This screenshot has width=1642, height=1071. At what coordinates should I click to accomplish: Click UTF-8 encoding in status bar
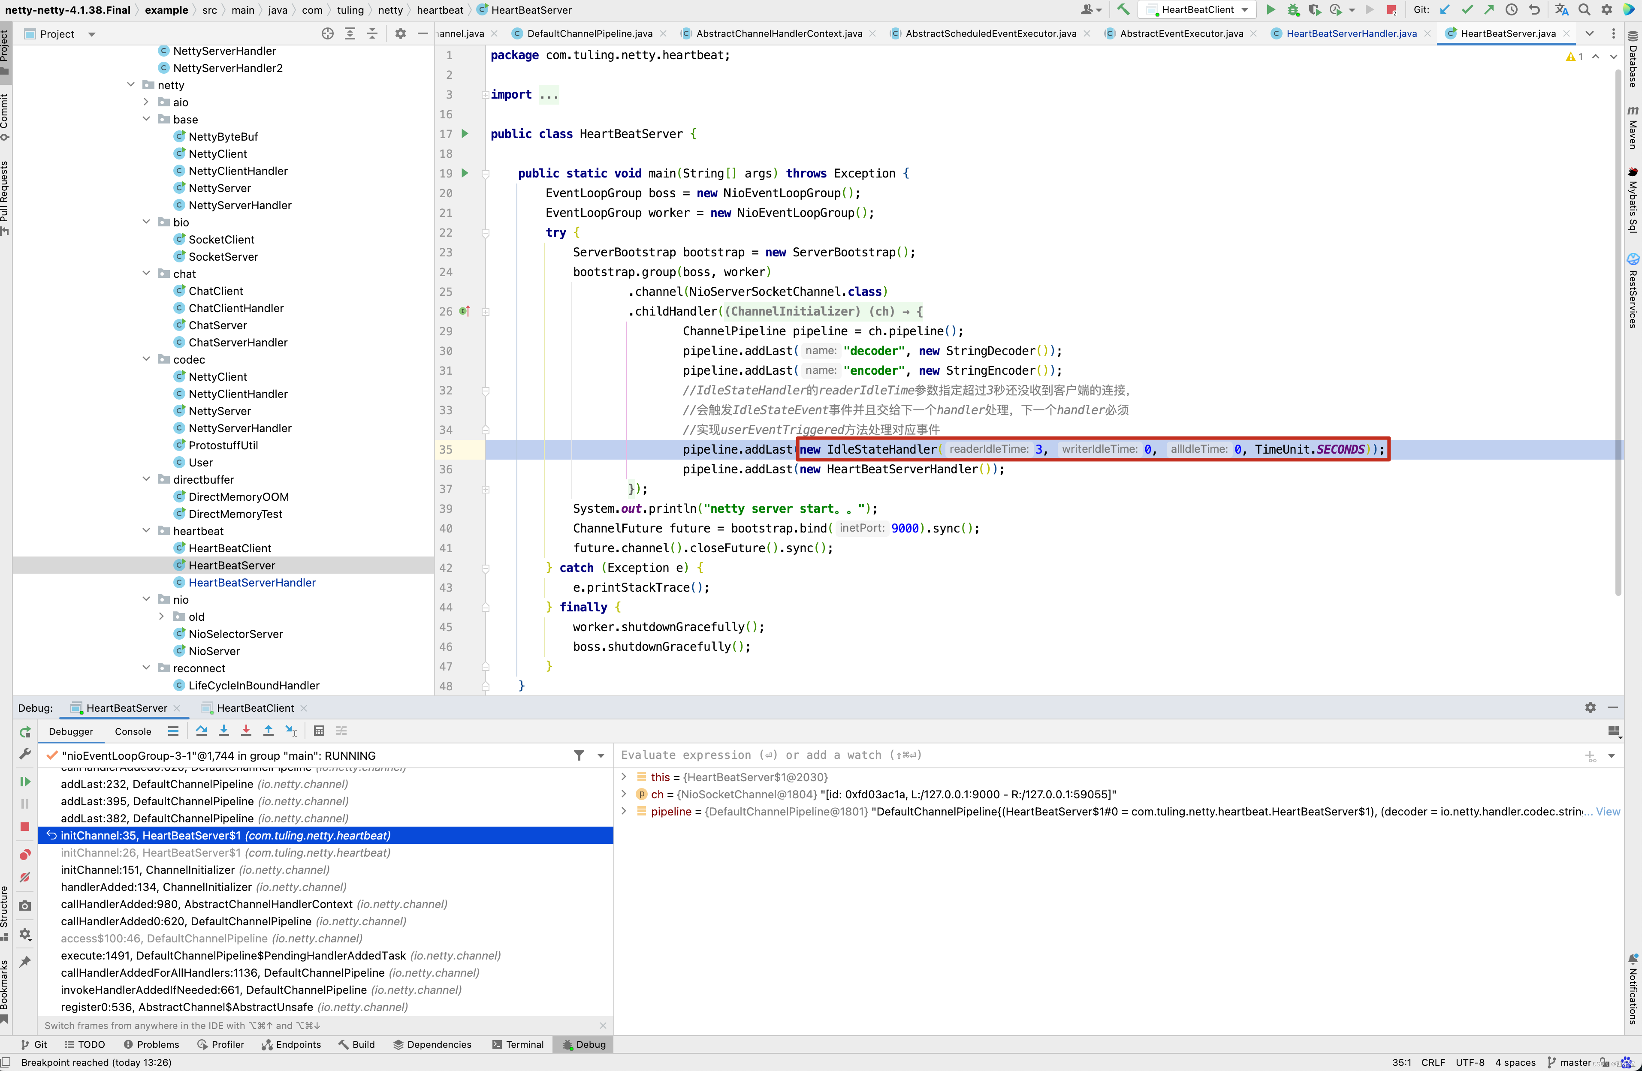(x=1470, y=1062)
